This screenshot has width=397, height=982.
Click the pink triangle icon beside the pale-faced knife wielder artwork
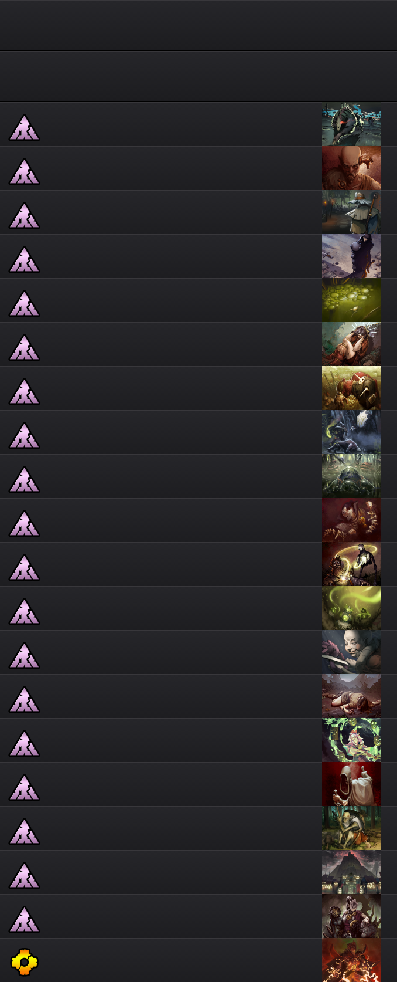(x=24, y=655)
